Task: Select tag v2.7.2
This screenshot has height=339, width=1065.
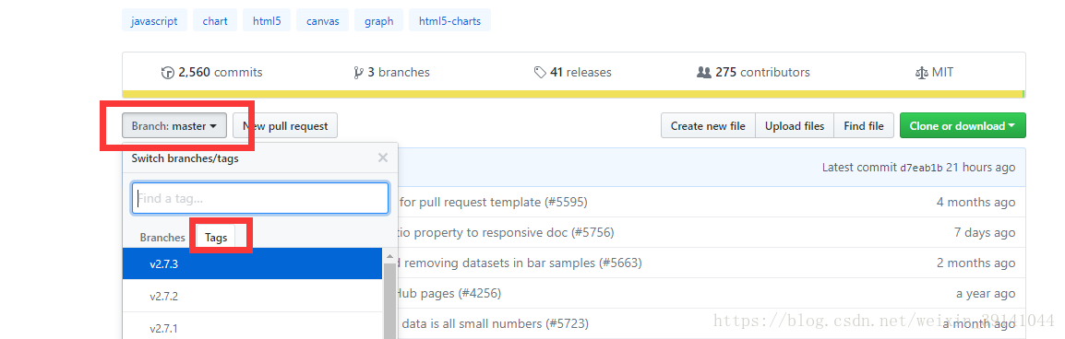Action: pos(253,297)
